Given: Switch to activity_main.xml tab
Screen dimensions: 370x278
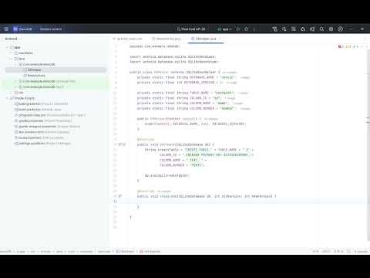Looking at the screenshot, I should (127, 39).
